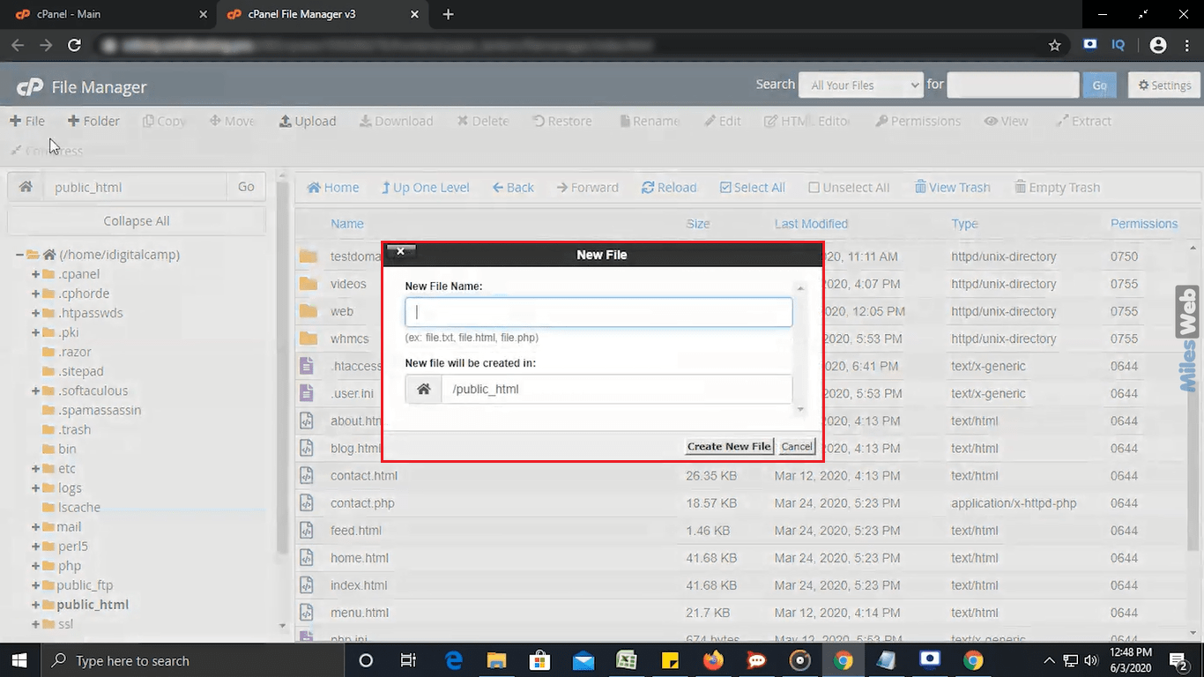Click home icon in New File dialog

click(x=424, y=389)
